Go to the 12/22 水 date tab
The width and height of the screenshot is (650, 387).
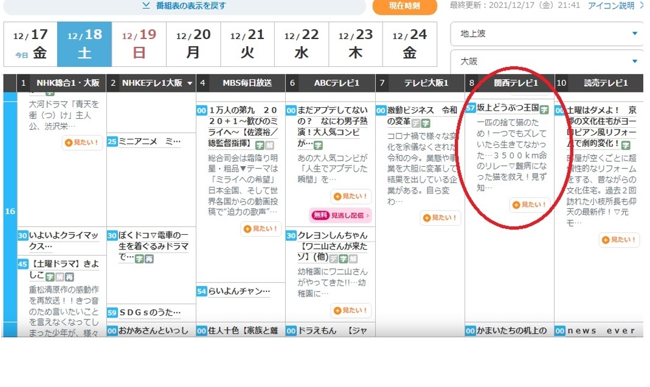click(302, 44)
